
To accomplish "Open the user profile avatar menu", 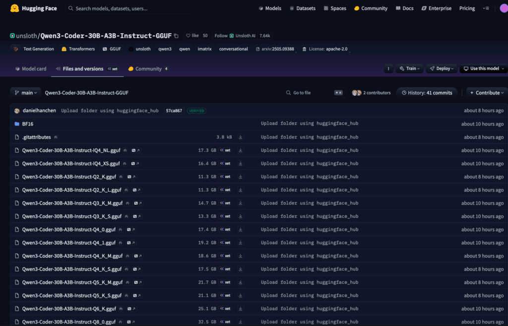I will pyautogui.click(x=504, y=8).
